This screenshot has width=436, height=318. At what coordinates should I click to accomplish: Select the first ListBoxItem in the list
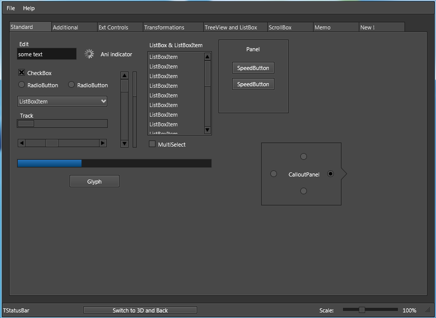[x=176, y=57]
